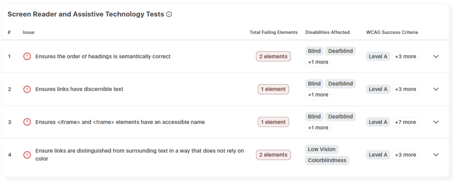This screenshot has width=455, height=181.
Task: Show '+1 more' disabilities for heading order issue
Action: [318, 62]
